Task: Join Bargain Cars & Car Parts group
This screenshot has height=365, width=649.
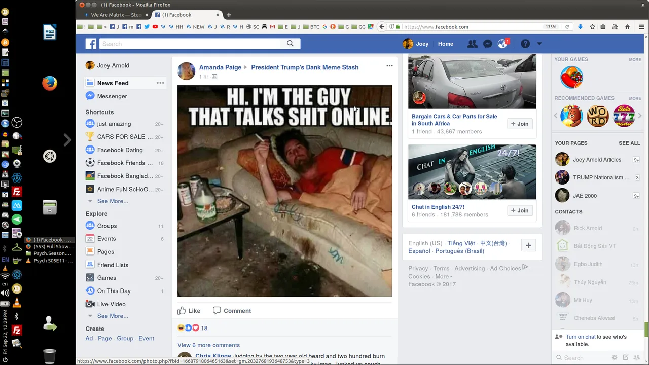Action: [520, 124]
